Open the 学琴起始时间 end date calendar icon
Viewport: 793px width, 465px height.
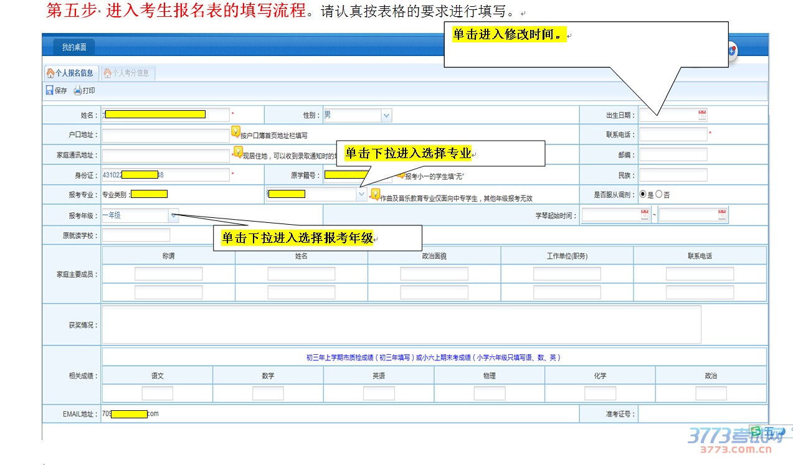click(722, 215)
